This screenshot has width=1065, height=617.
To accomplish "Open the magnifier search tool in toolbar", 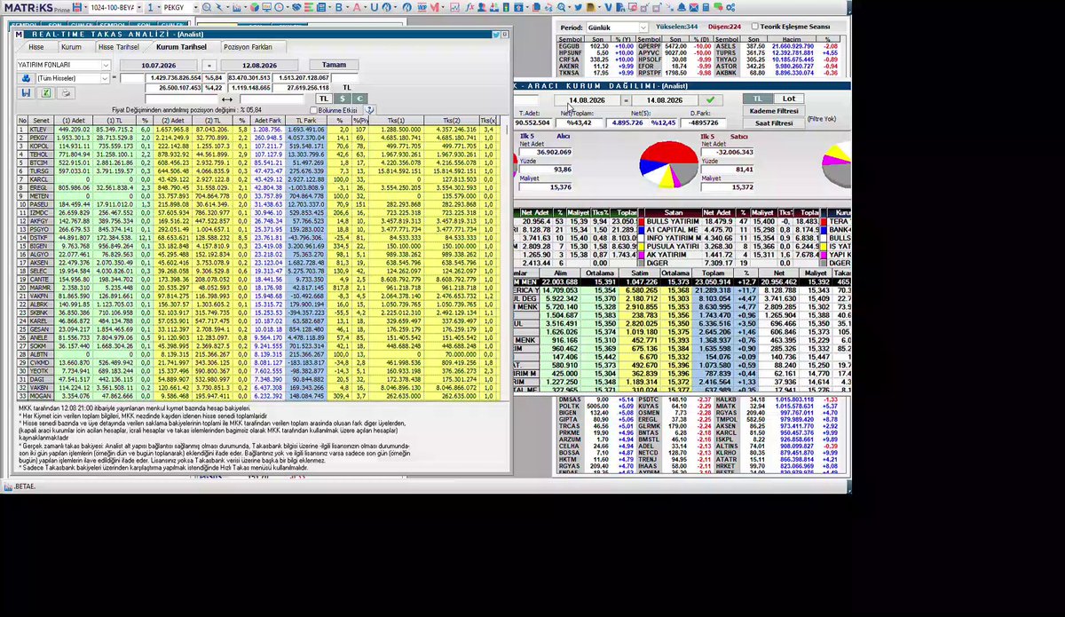I will (x=207, y=7).
